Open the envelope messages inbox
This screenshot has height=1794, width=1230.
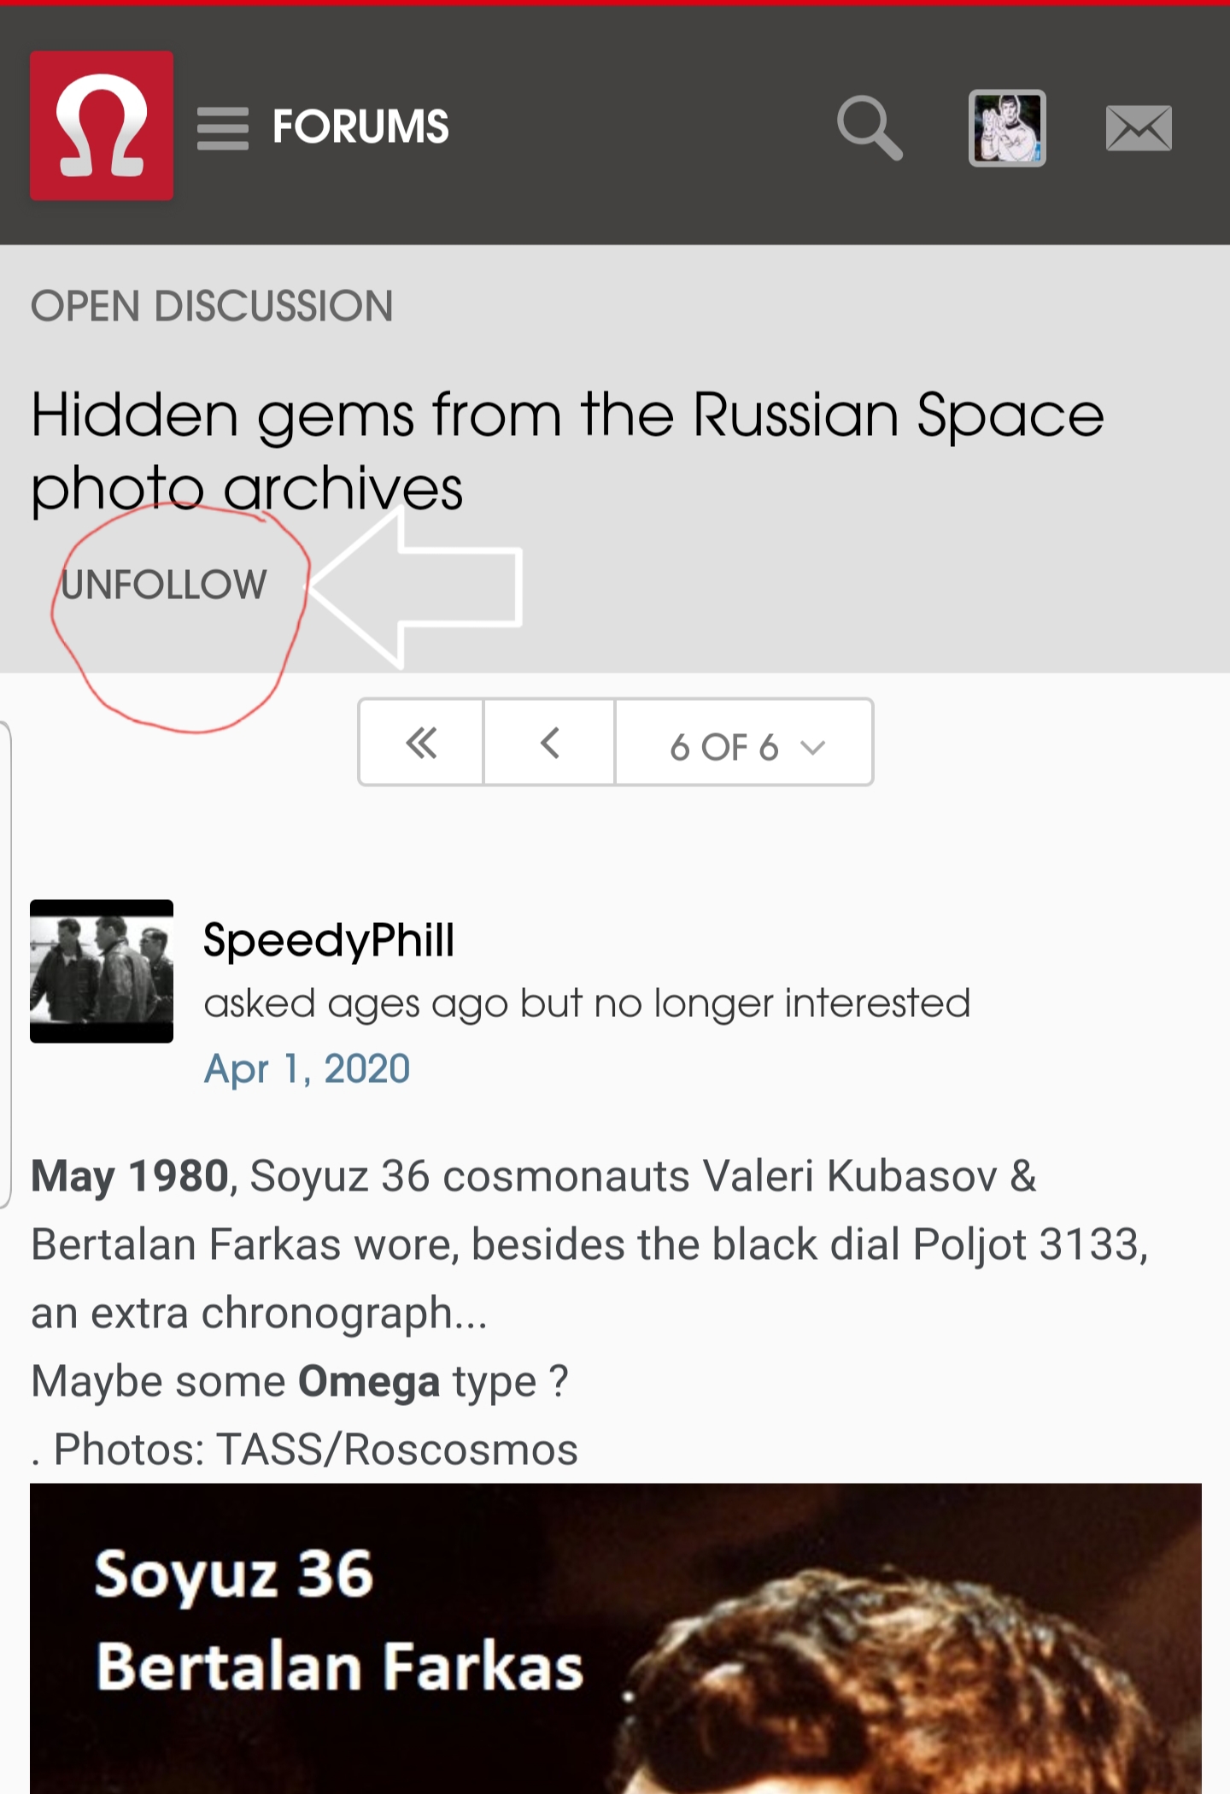(x=1139, y=128)
